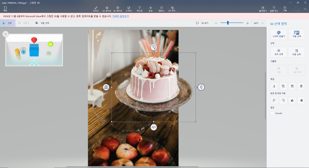Click the Make sticker button
309x168 pixels.
pyautogui.click(x=279, y=34)
